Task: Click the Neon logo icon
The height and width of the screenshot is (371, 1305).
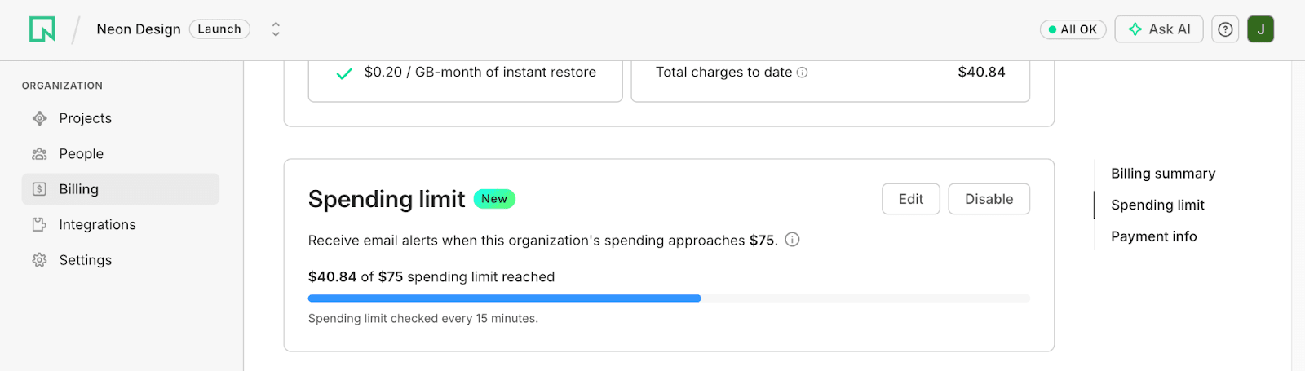Action: click(42, 29)
